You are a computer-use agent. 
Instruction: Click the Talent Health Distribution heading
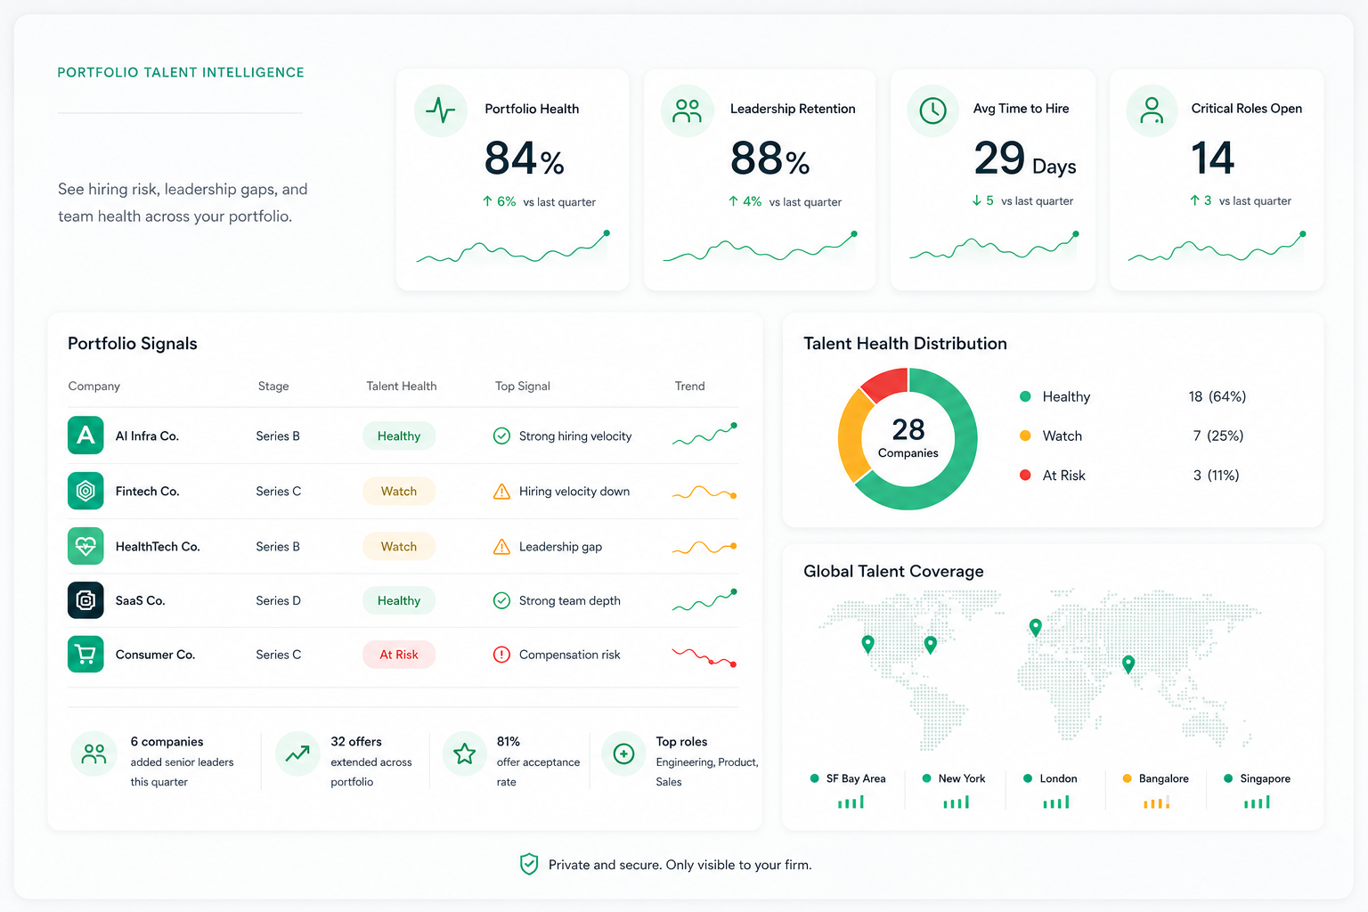(x=905, y=344)
